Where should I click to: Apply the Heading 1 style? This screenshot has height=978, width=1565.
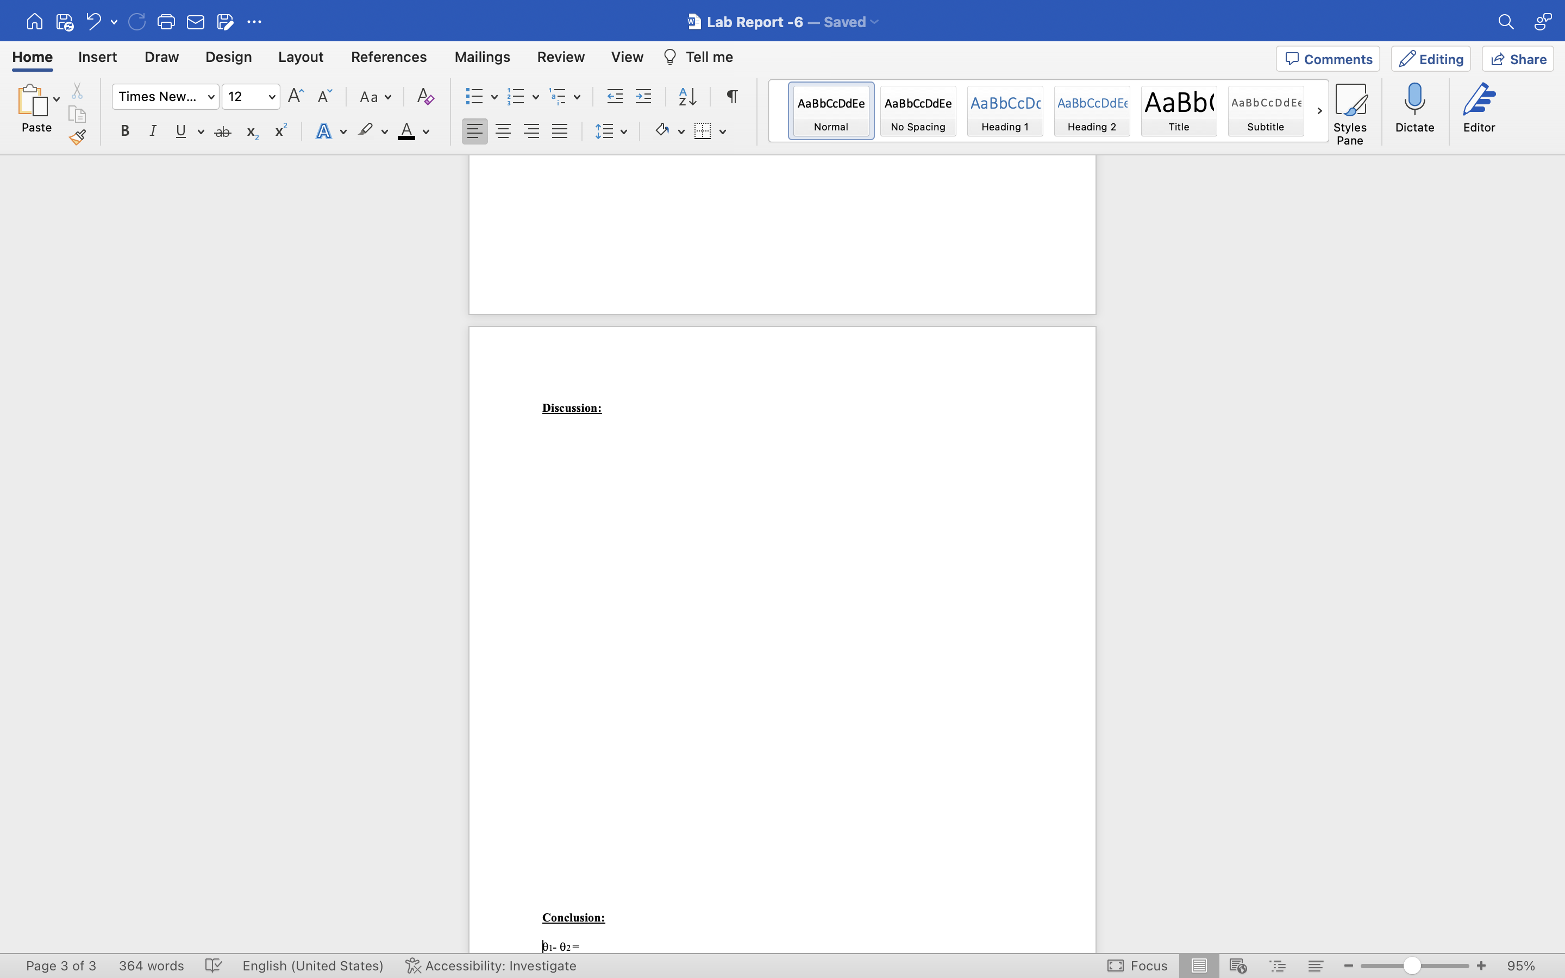click(1004, 111)
